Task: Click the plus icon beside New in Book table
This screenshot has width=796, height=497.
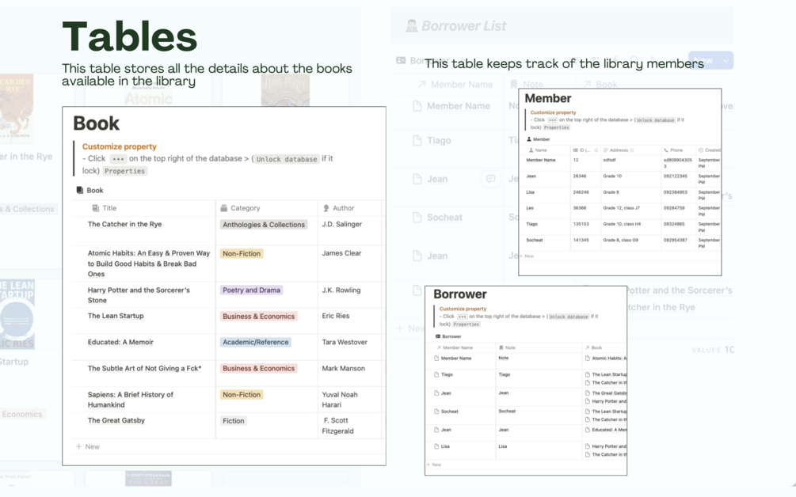Action: click(78, 447)
